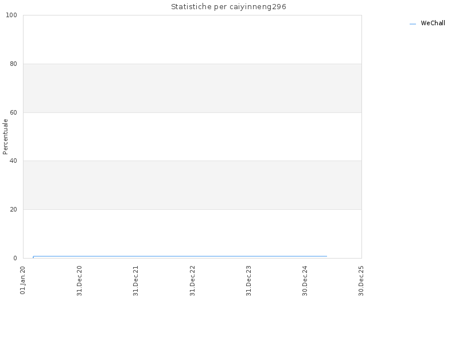The image size is (459, 344).
Task: Click the chart title Statistiche per caiyinneng296
Action: (x=228, y=7)
